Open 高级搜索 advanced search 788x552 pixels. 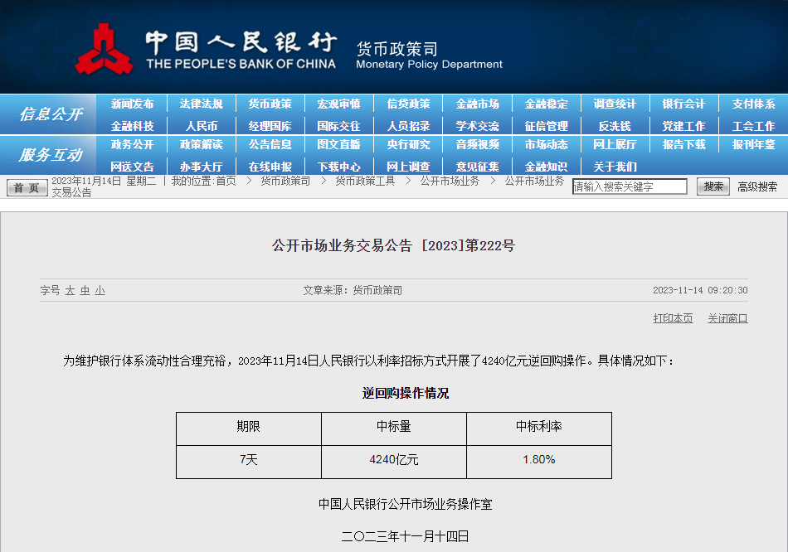coord(757,186)
